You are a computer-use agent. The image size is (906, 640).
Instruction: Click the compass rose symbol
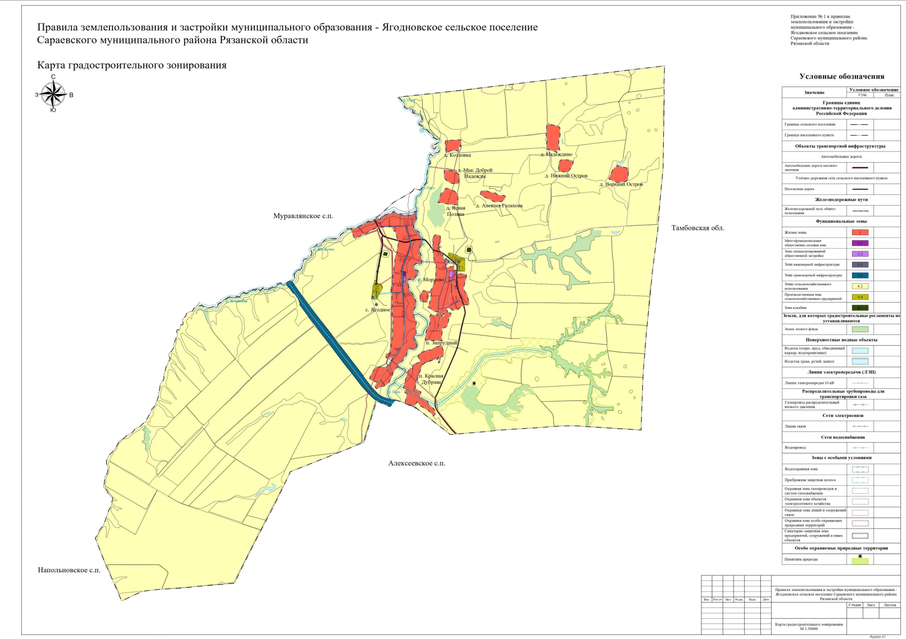click(53, 95)
